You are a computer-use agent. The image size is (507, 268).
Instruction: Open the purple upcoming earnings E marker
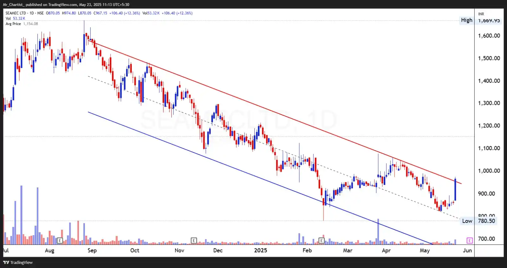click(x=470, y=241)
